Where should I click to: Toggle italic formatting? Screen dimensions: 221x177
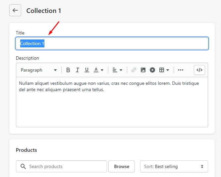(77, 70)
